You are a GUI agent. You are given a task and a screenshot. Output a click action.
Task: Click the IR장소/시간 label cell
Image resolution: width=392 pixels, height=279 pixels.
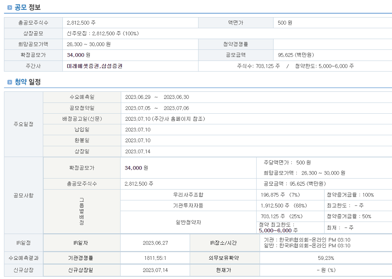pyautogui.click(x=225, y=243)
